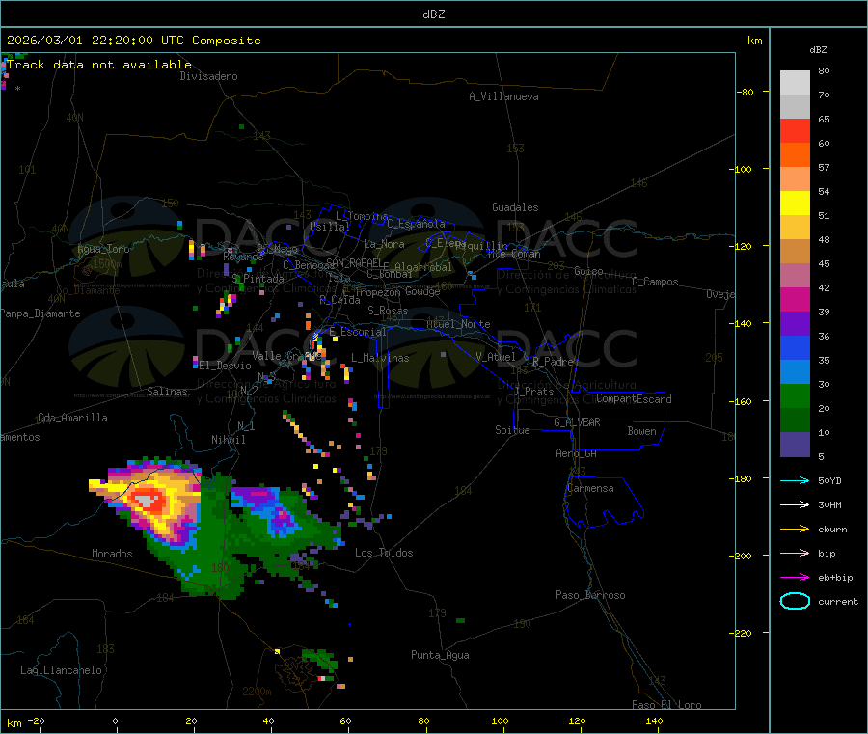868x734 pixels.
Task: Select the dark green 10-20 dBZ swatch
Action: (795, 421)
